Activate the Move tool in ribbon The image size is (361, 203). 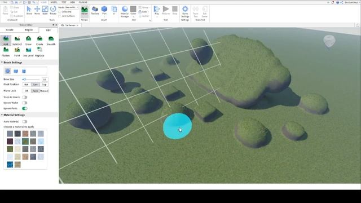[37, 10]
